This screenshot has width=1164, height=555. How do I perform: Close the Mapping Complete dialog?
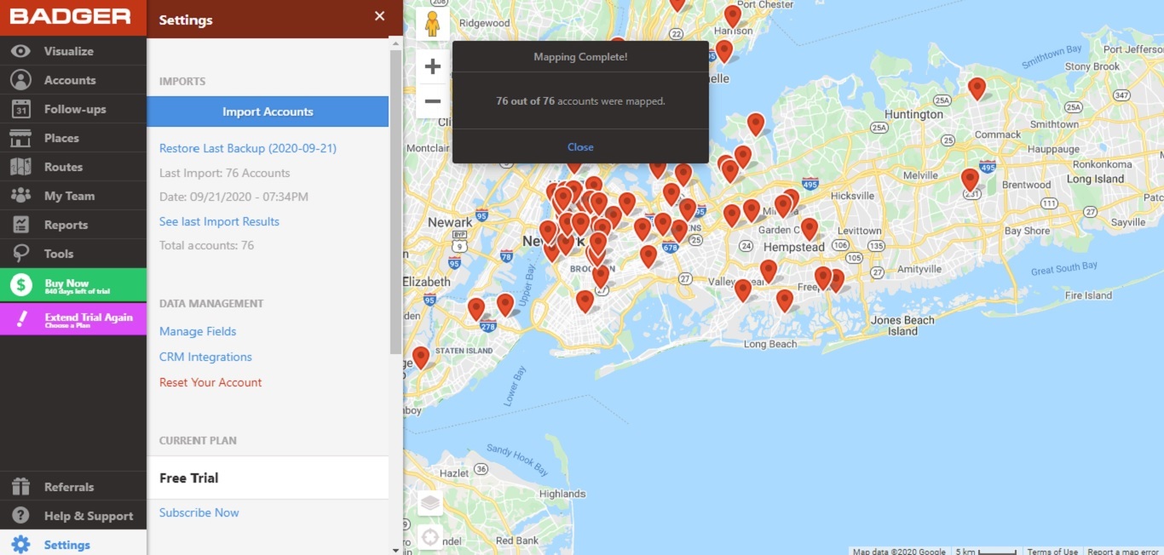coord(580,147)
